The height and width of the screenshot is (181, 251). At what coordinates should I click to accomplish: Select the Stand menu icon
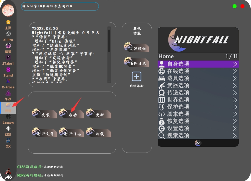tap(8, 71)
